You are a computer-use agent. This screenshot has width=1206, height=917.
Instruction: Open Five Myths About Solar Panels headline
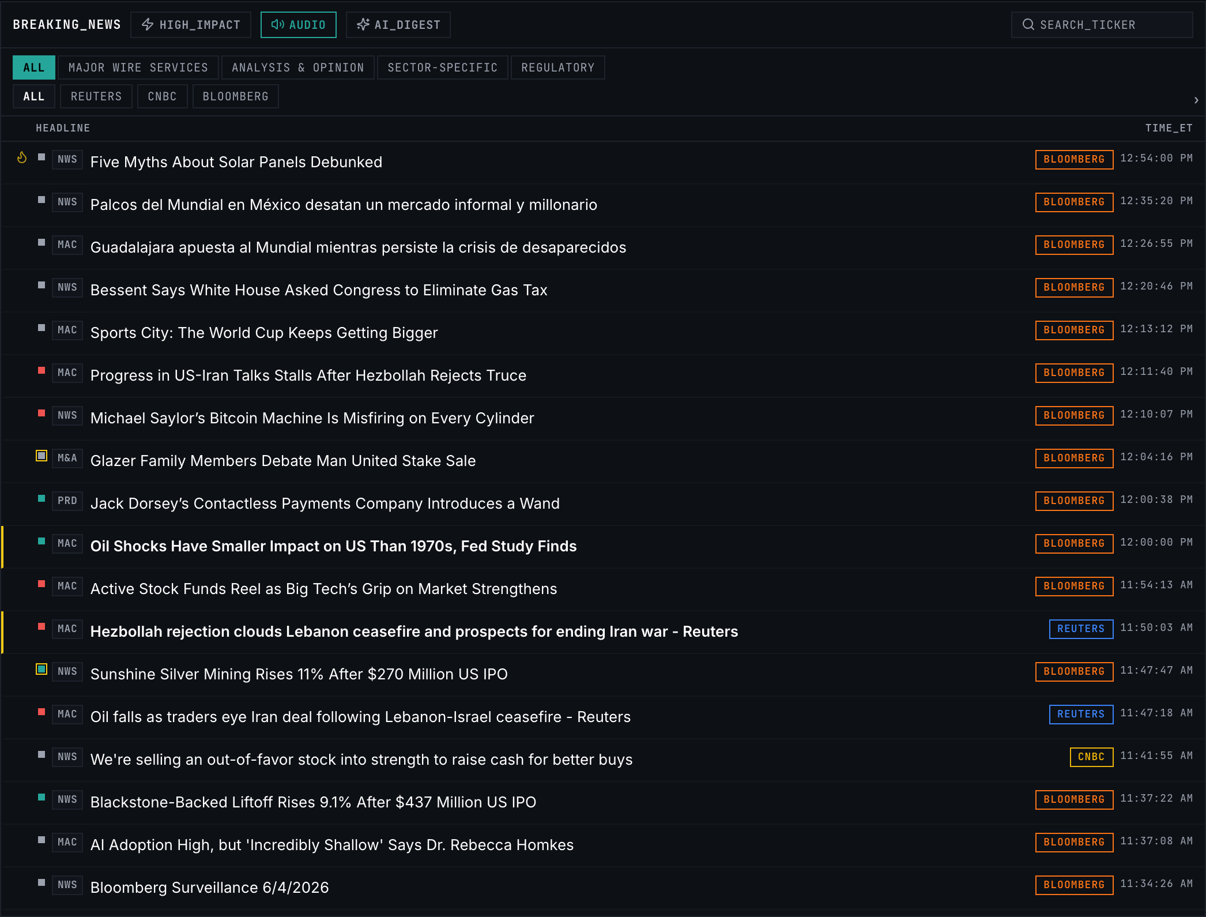click(x=236, y=162)
